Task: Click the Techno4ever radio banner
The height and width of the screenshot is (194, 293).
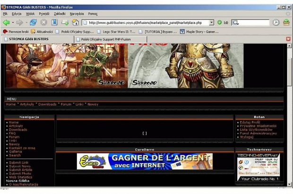Action: tap(259, 167)
